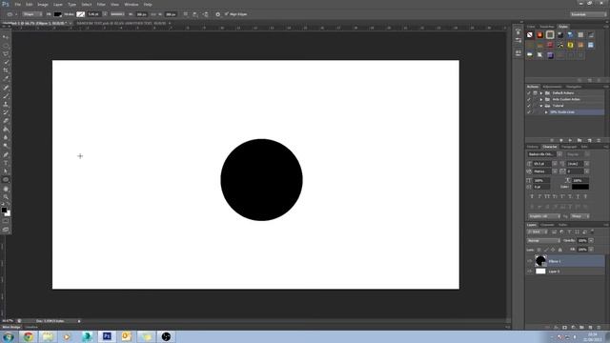610x343 pixels.
Task: Toggle the Tutorial action set checkmark
Action: tap(528, 106)
